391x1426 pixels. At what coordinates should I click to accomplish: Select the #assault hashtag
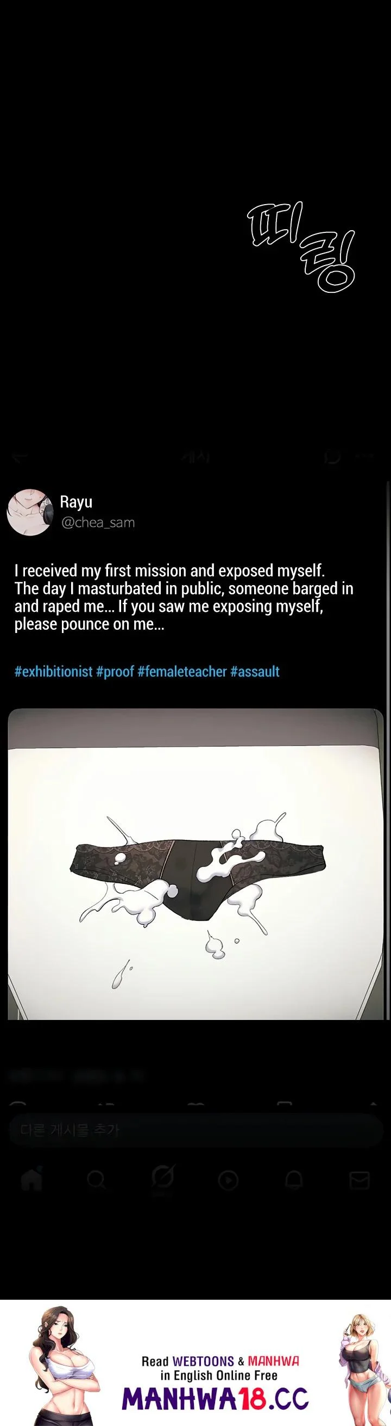point(255,672)
